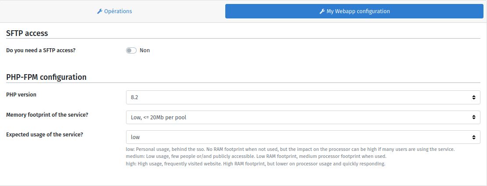Click the PHP-FPM configuration section heading

pos(46,77)
